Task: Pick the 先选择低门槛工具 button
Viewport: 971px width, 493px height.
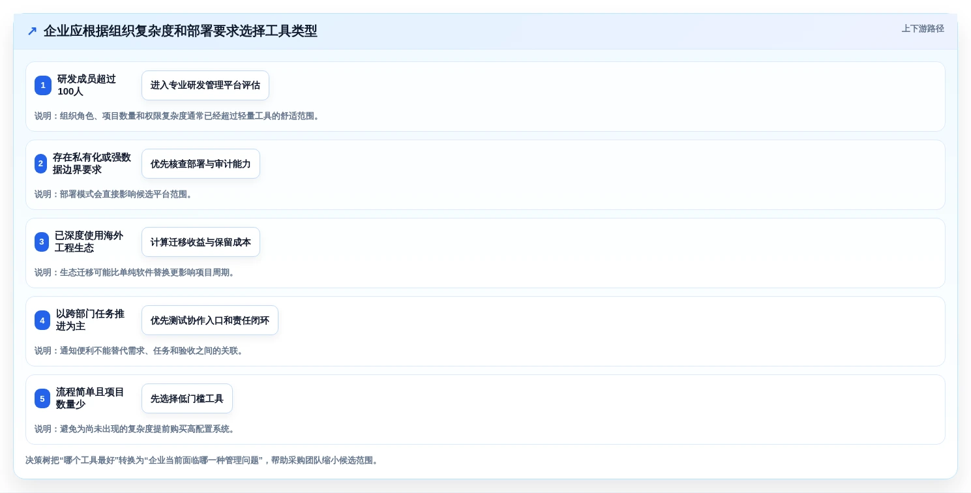Action: 187,398
